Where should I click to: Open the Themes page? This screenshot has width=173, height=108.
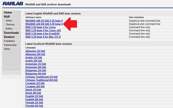[10, 24]
